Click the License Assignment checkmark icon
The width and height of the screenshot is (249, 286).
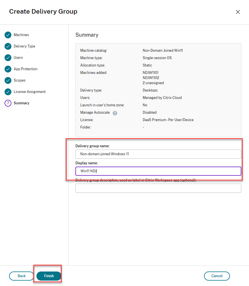coord(8,92)
